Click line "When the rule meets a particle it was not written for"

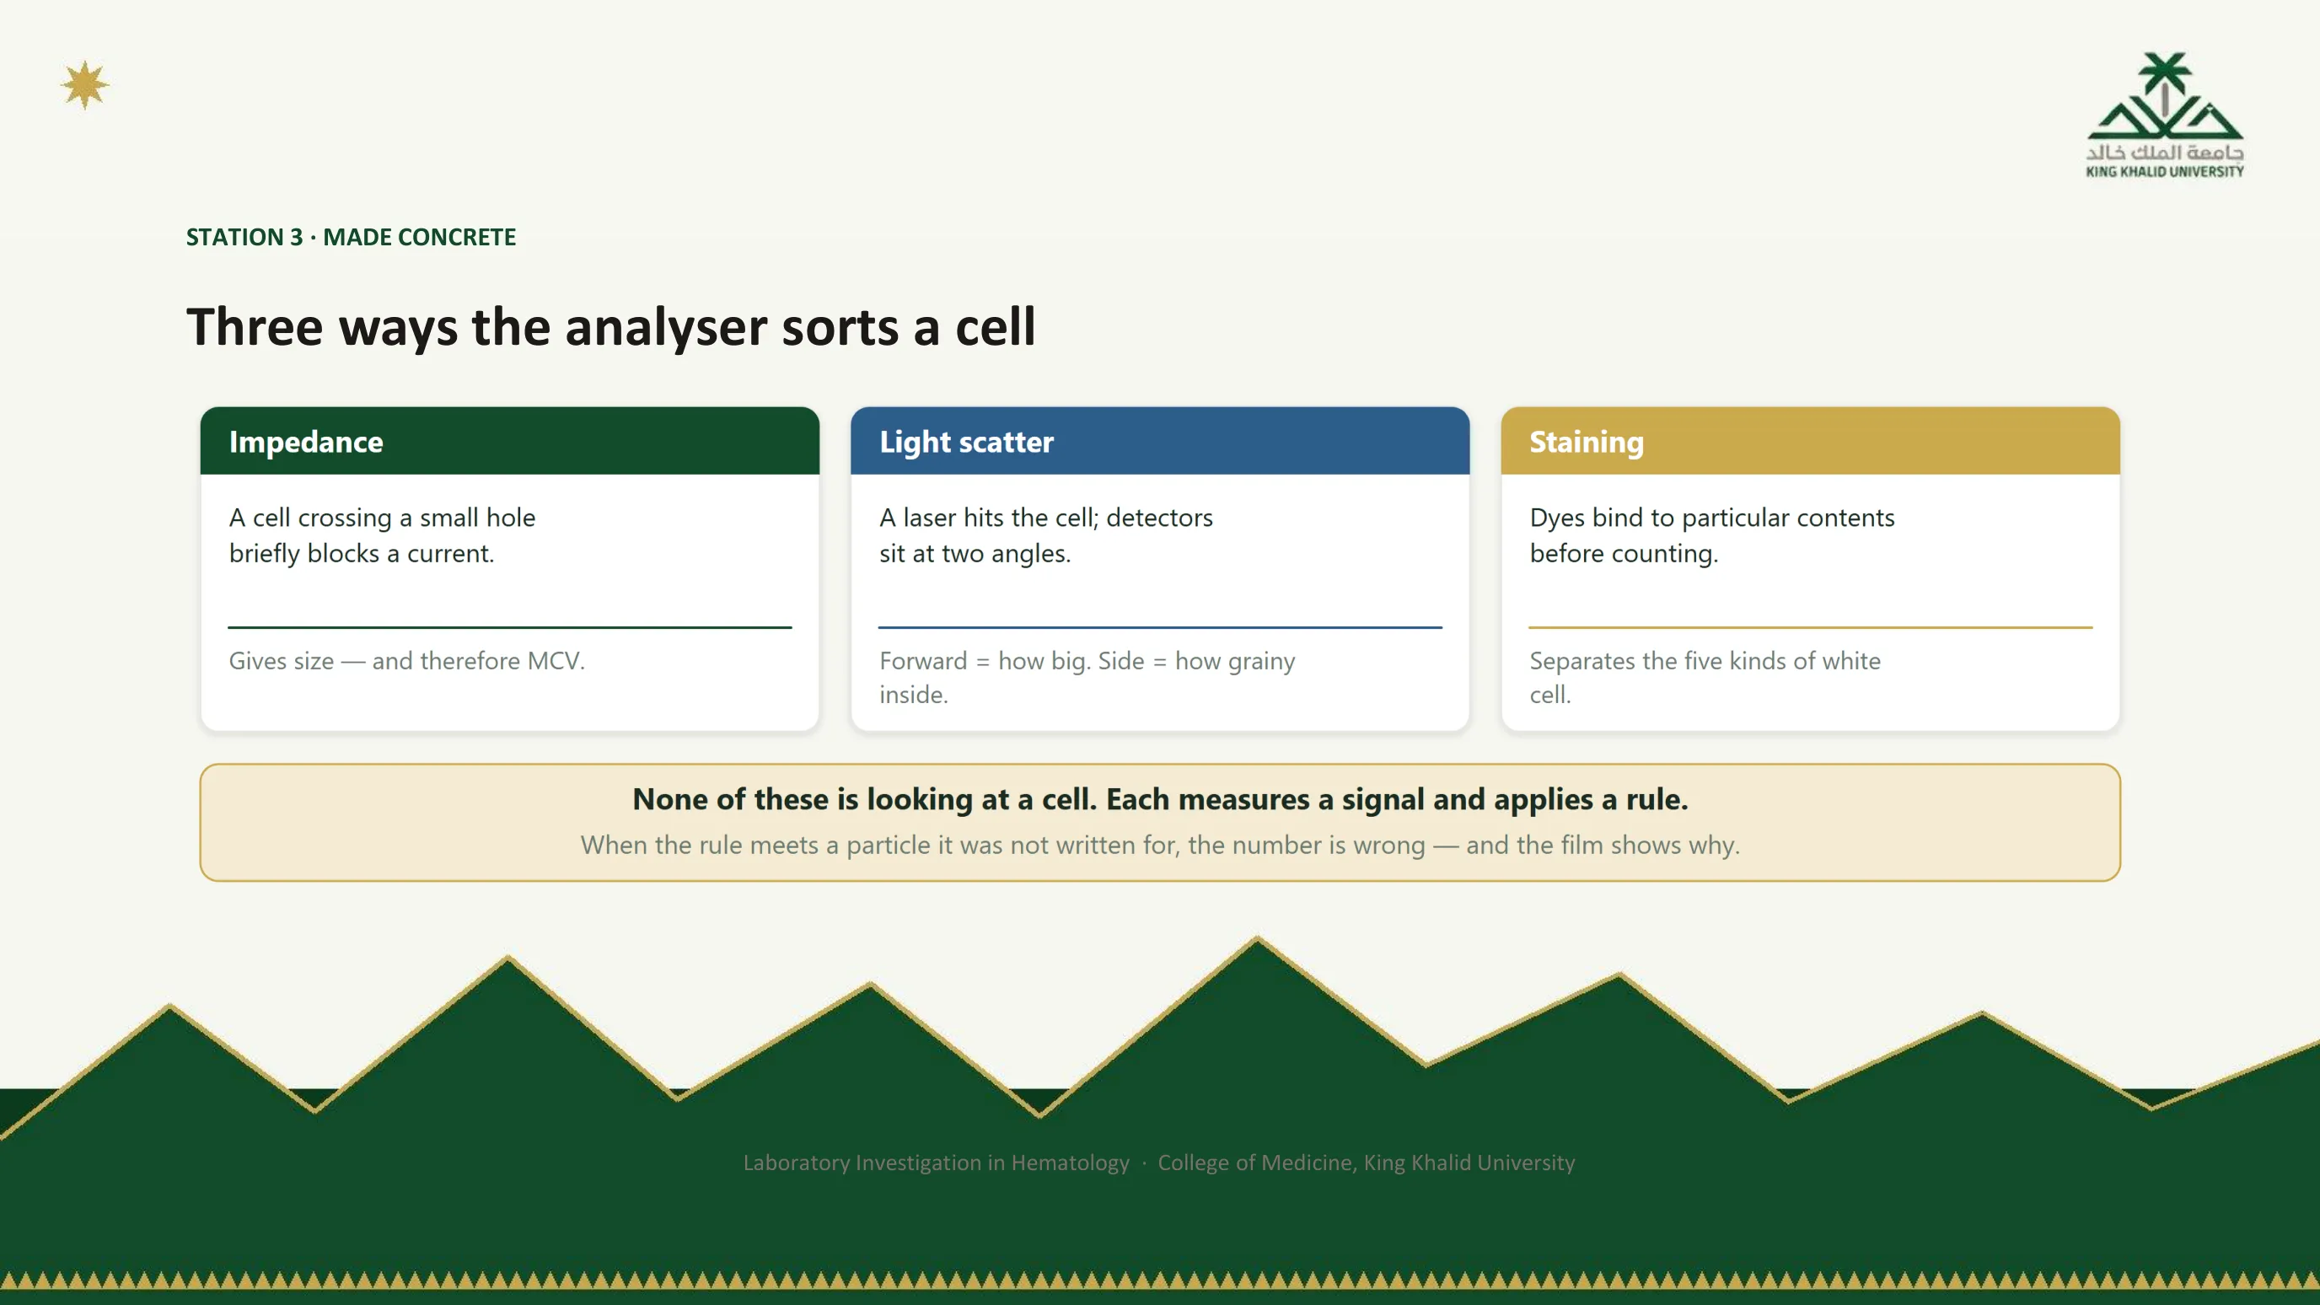click(x=880, y=845)
